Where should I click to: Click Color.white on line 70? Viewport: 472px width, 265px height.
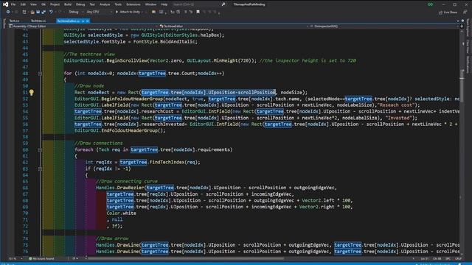click(x=121, y=213)
